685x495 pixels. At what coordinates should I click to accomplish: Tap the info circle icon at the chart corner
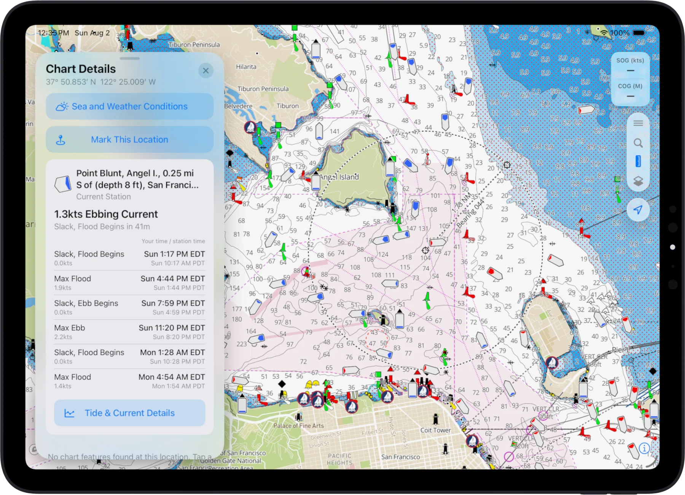pyautogui.click(x=644, y=448)
